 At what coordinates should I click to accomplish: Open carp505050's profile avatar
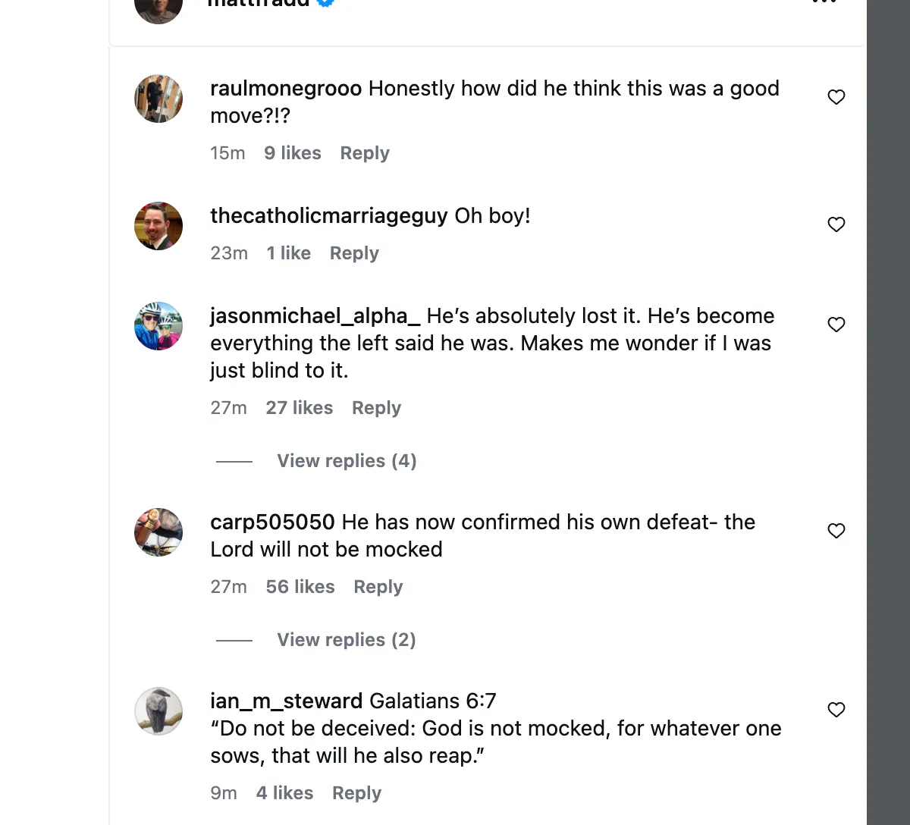pos(158,532)
